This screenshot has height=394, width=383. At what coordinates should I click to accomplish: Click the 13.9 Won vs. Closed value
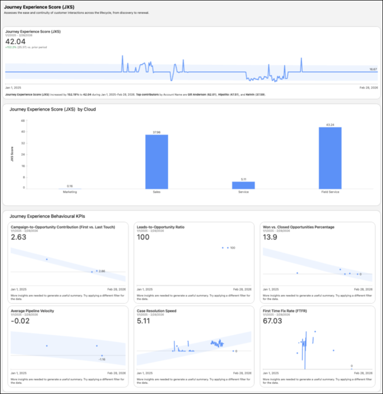click(270, 237)
